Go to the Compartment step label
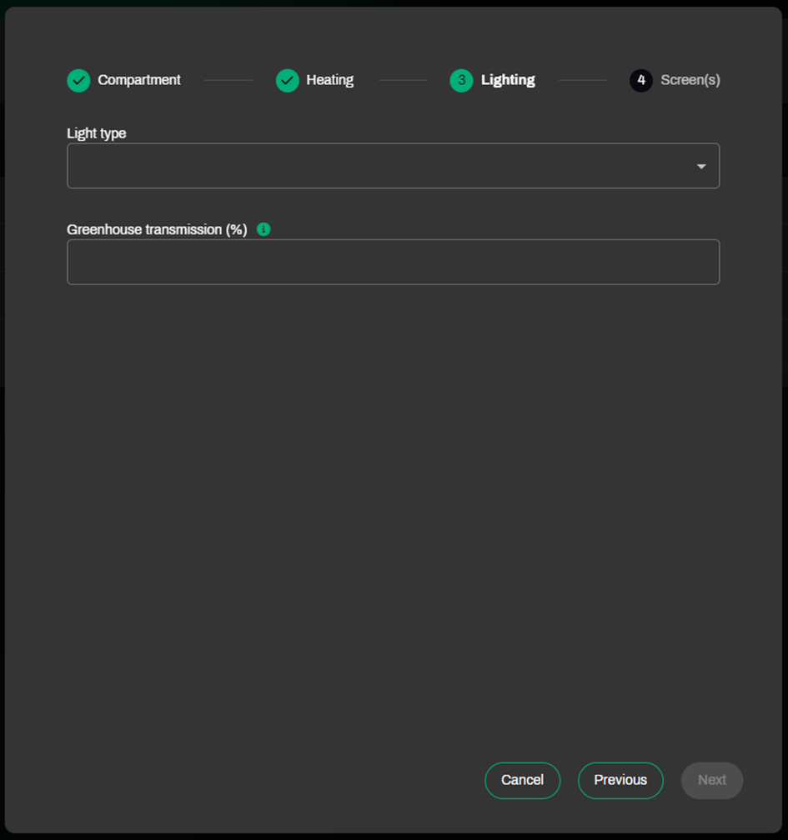Image resolution: width=788 pixels, height=840 pixels. pos(139,80)
